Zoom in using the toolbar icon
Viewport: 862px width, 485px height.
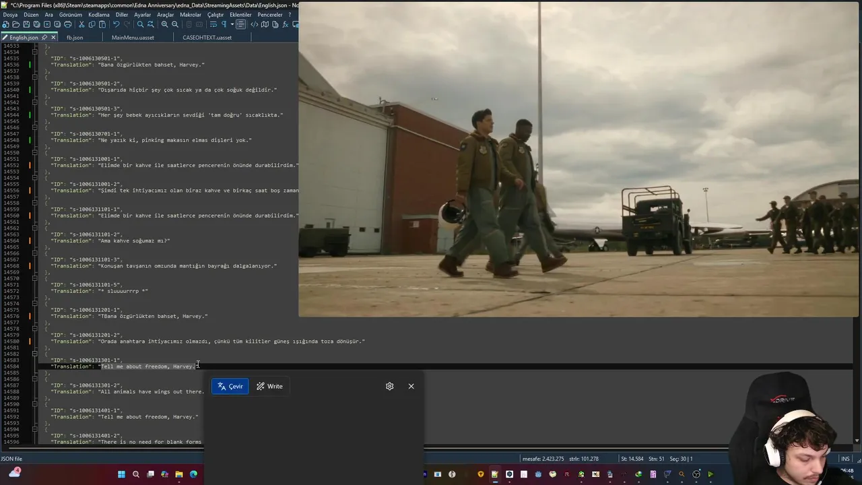coord(164,24)
